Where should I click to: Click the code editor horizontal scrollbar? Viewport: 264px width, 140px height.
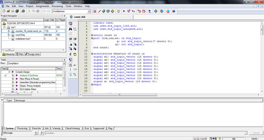119,95
